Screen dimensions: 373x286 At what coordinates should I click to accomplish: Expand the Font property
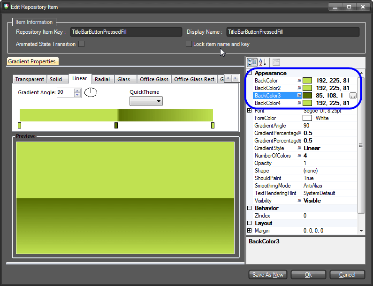click(x=249, y=111)
